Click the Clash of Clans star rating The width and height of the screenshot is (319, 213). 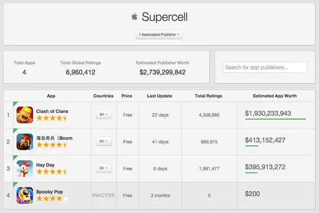point(52,118)
